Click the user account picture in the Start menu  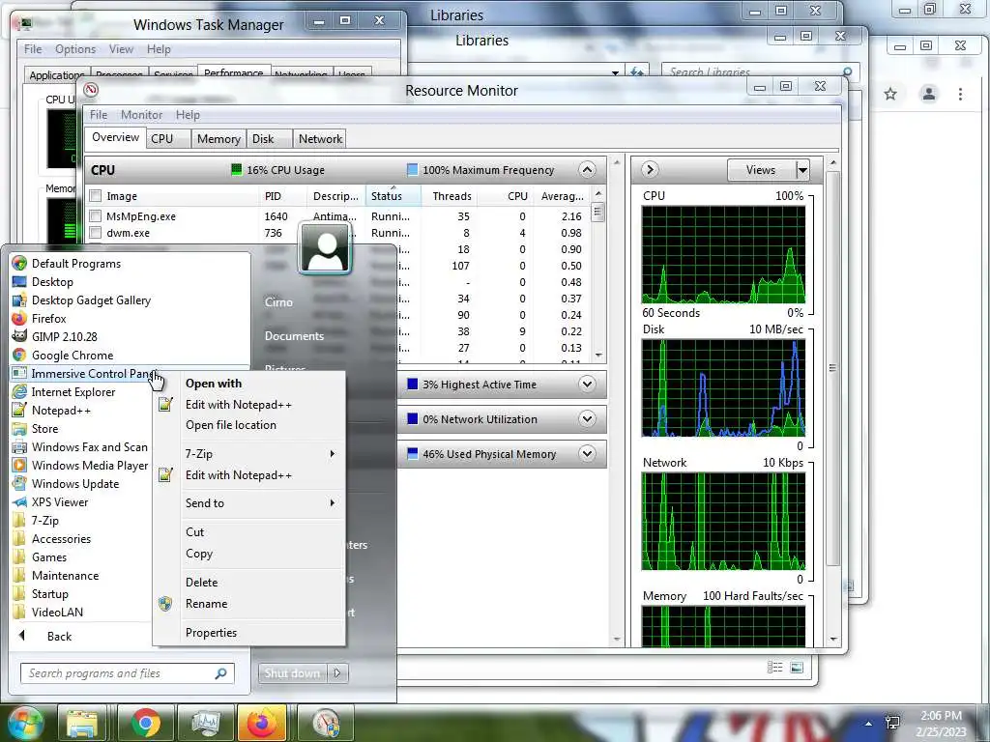(325, 248)
